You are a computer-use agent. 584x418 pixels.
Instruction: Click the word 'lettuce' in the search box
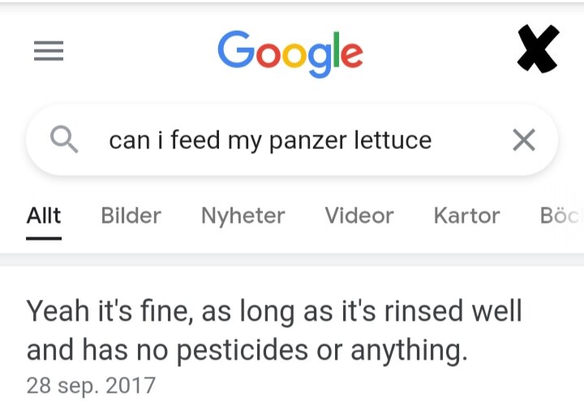(393, 140)
